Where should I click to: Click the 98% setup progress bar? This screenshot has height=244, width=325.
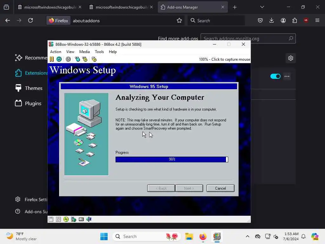point(172,159)
